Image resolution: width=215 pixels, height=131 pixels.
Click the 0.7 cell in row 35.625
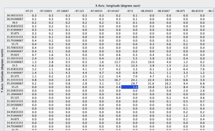31,55
